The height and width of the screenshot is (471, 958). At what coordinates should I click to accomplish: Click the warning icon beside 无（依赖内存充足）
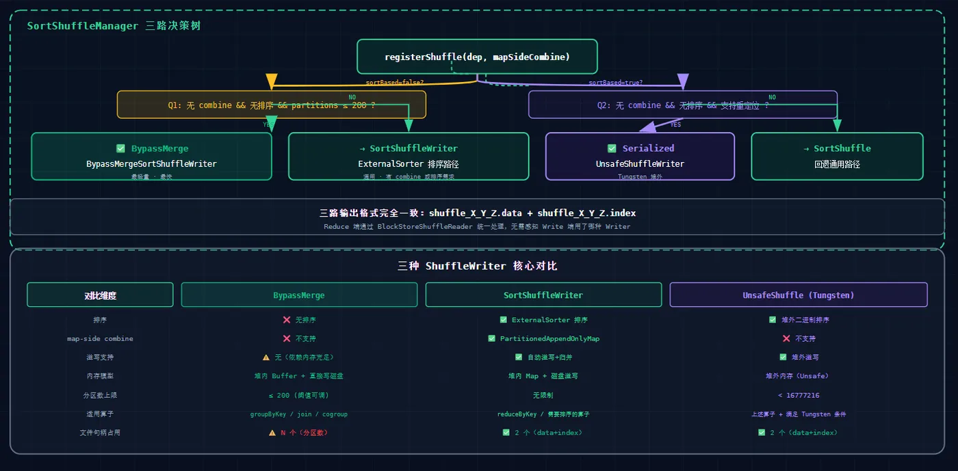pyautogui.click(x=266, y=357)
